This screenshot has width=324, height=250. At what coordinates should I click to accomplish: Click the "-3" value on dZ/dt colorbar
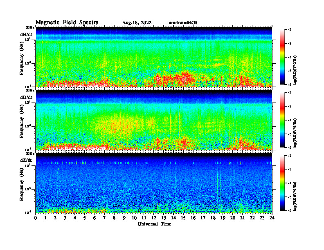click(x=290, y=170)
